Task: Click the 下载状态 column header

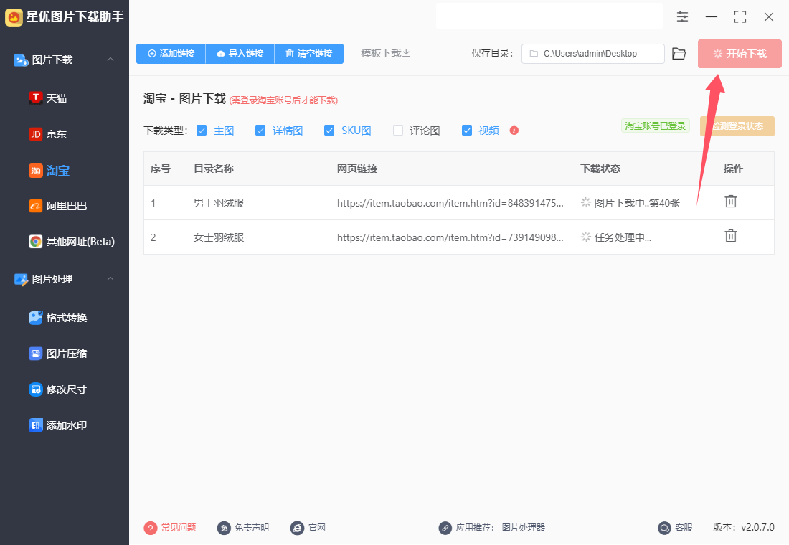Action: coord(600,169)
